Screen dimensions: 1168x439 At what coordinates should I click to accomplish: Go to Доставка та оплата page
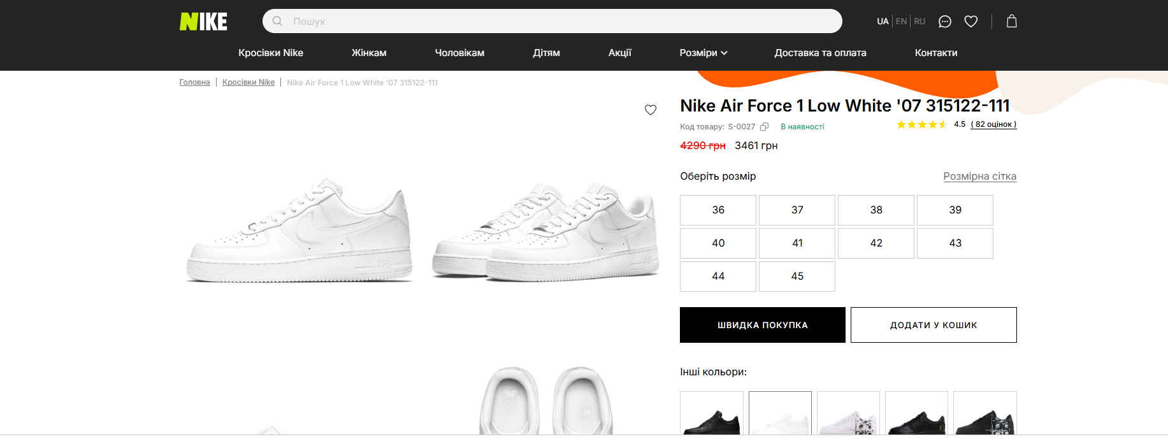pyautogui.click(x=820, y=53)
